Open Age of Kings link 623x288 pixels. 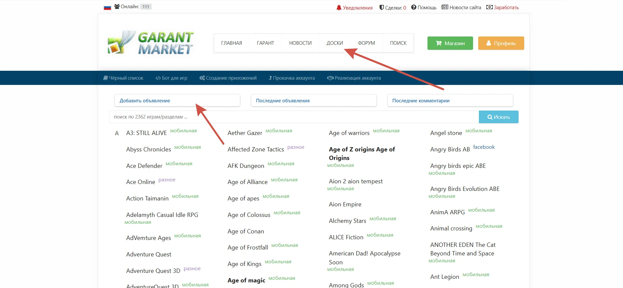click(x=244, y=264)
